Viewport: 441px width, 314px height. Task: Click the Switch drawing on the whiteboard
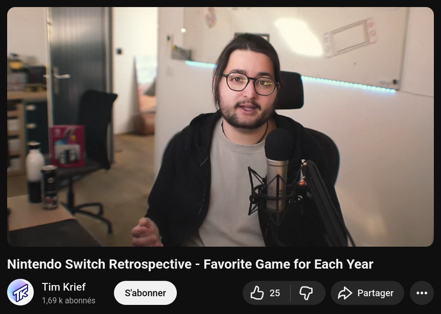click(350, 38)
